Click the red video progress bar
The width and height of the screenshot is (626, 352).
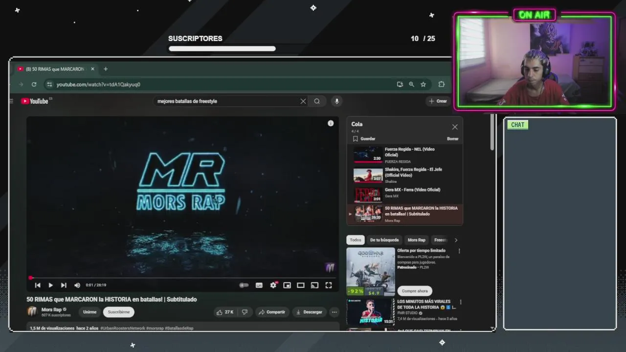tap(182, 278)
